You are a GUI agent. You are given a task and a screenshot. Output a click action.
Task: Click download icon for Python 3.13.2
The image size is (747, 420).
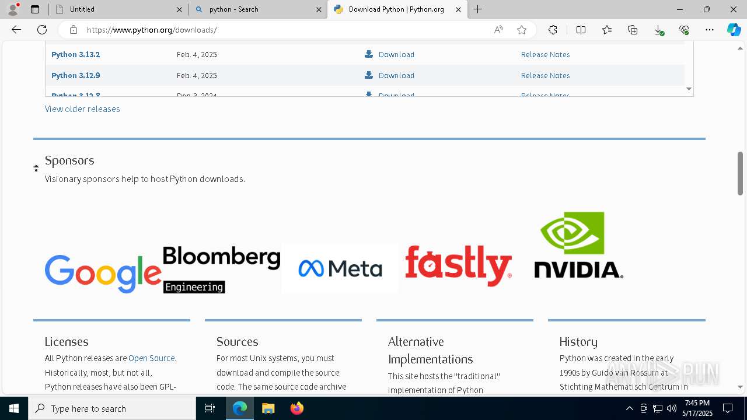[369, 54]
